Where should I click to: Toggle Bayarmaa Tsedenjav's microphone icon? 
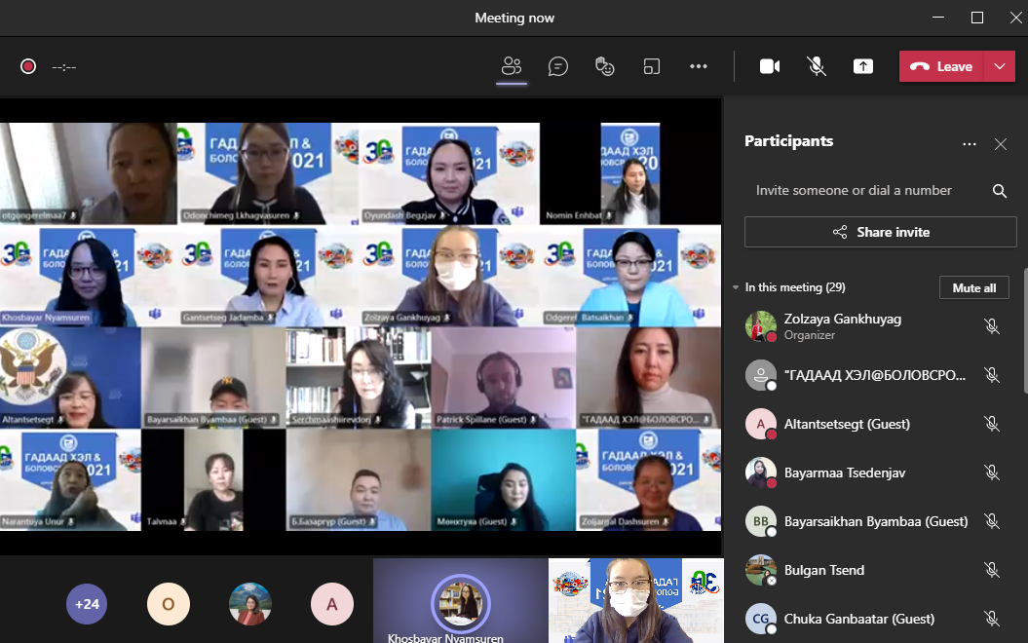(x=992, y=473)
